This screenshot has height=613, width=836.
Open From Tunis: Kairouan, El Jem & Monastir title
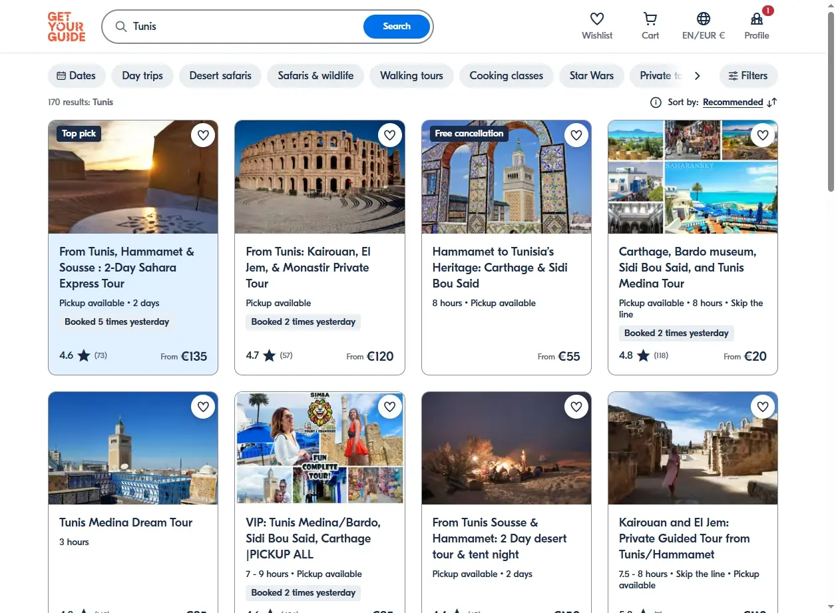308,268
